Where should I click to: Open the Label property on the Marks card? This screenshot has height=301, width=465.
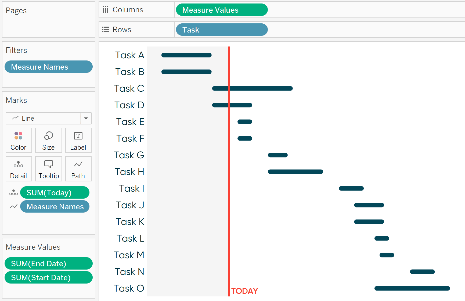pyautogui.click(x=78, y=140)
